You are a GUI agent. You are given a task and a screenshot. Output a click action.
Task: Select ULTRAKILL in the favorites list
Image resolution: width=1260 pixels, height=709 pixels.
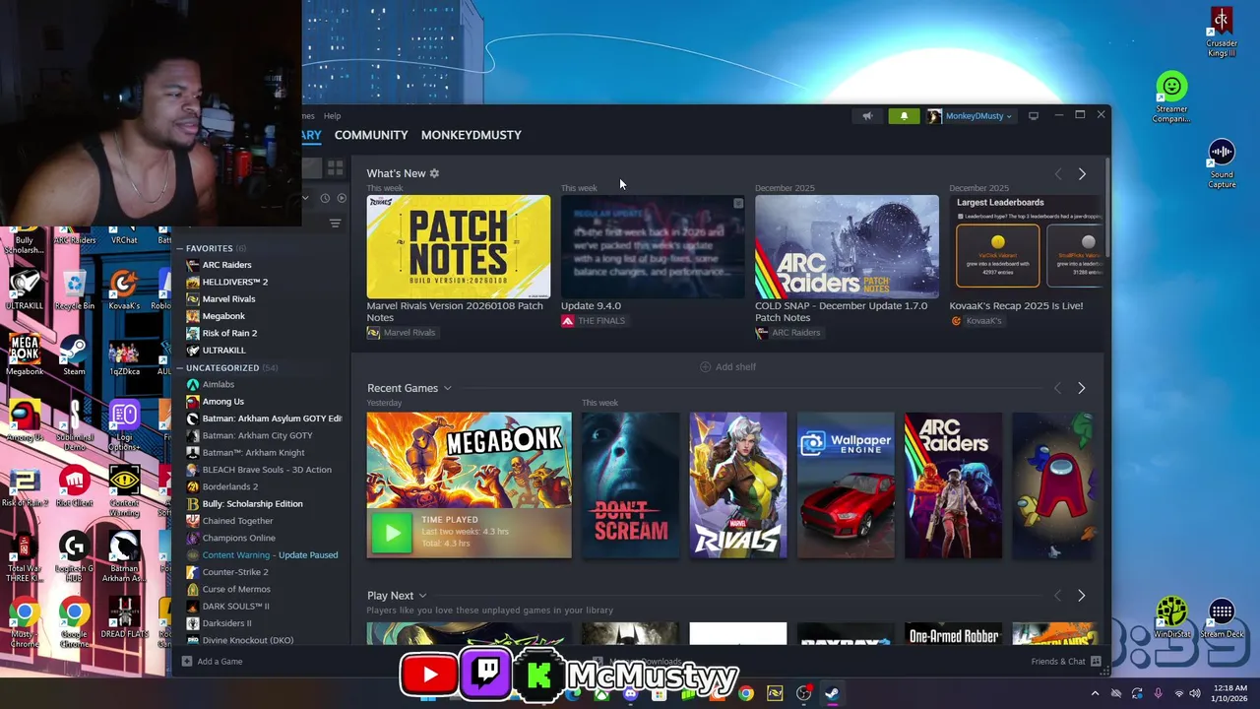[x=223, y=351]
